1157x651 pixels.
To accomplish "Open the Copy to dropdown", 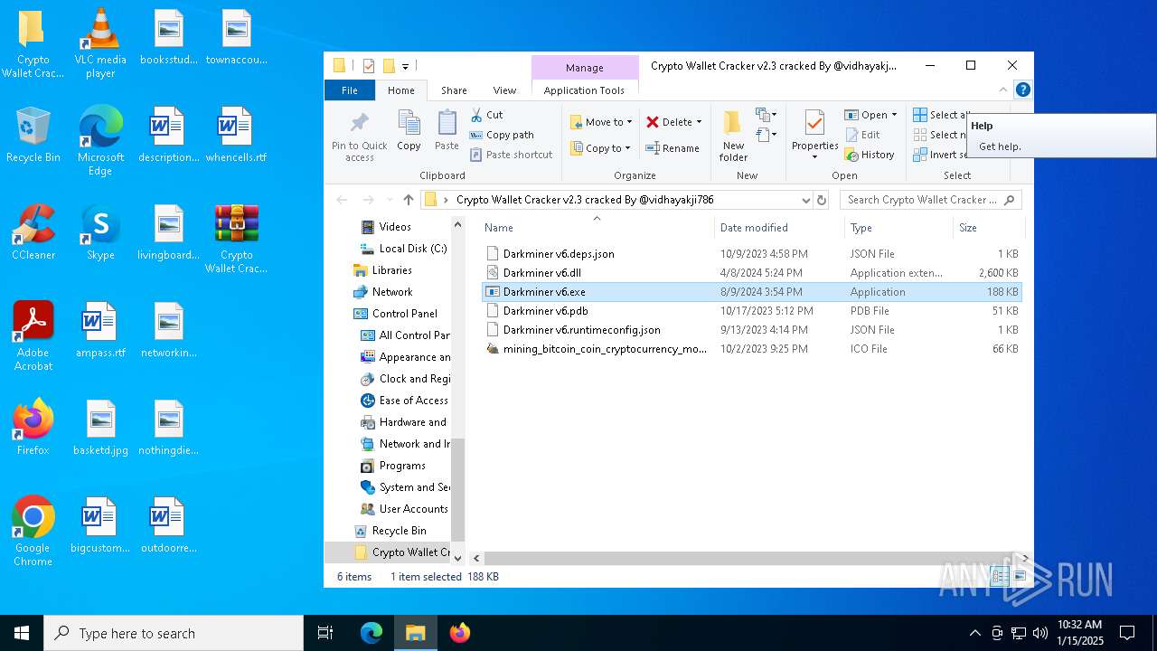I will 601,148.
